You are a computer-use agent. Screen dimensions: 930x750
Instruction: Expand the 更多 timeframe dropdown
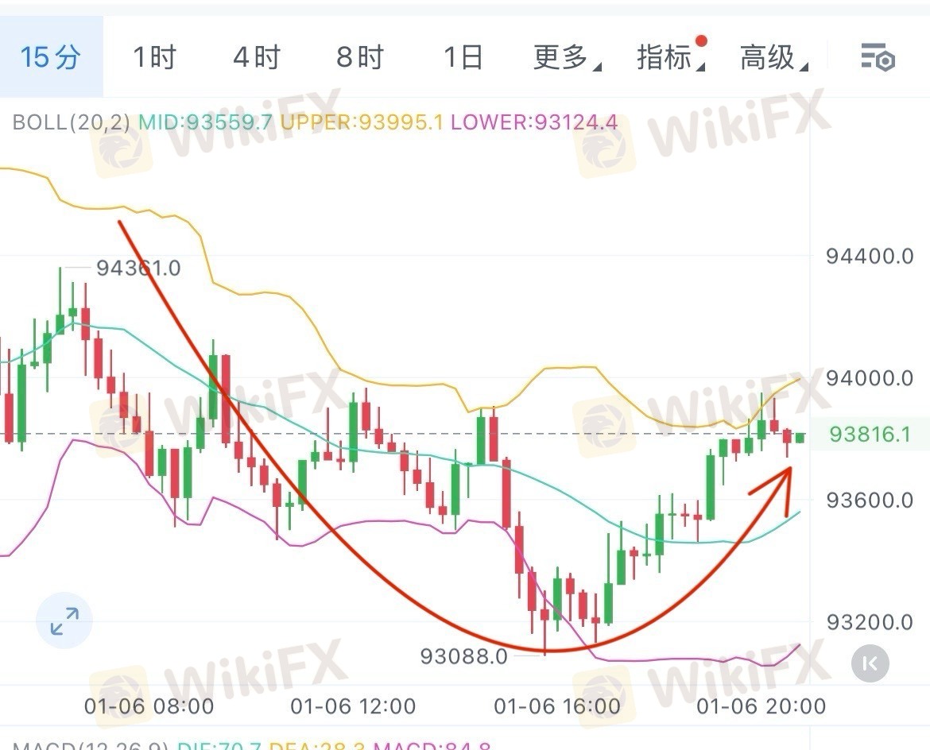[566, 57]
